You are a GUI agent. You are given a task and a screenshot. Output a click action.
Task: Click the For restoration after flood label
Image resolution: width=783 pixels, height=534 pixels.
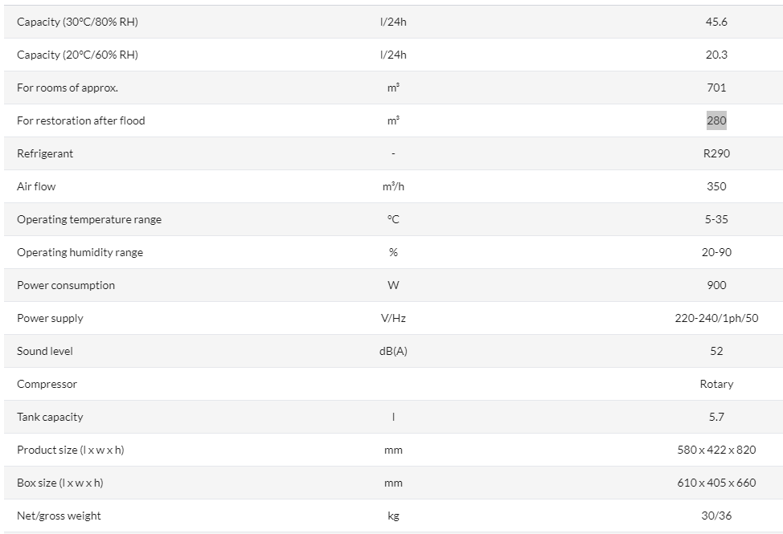pyautogui.click(x=81, y=120)
